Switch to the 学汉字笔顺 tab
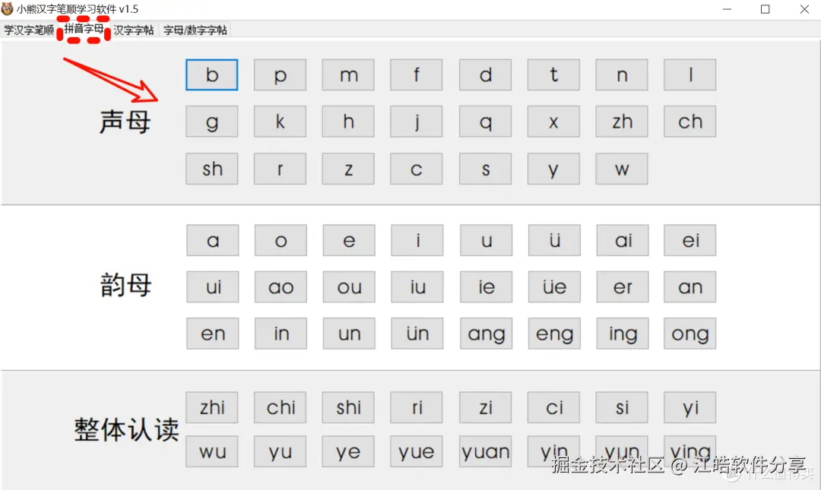 pos(27,31)
